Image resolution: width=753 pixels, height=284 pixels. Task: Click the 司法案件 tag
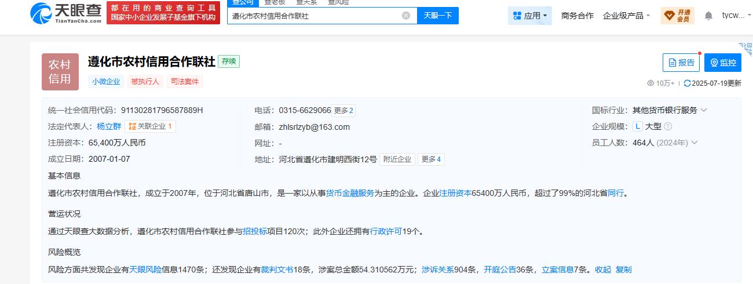tap(184, 82)
